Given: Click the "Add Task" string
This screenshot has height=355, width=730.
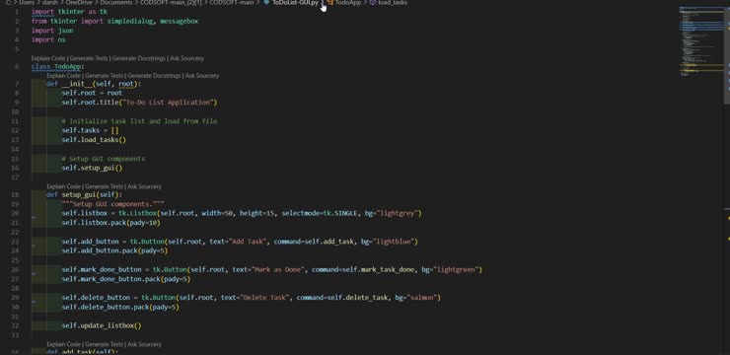Looking at the screenshot, I should (x=248, y=242).
